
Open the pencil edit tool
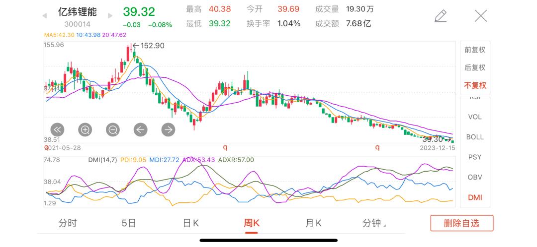[441, 16]
